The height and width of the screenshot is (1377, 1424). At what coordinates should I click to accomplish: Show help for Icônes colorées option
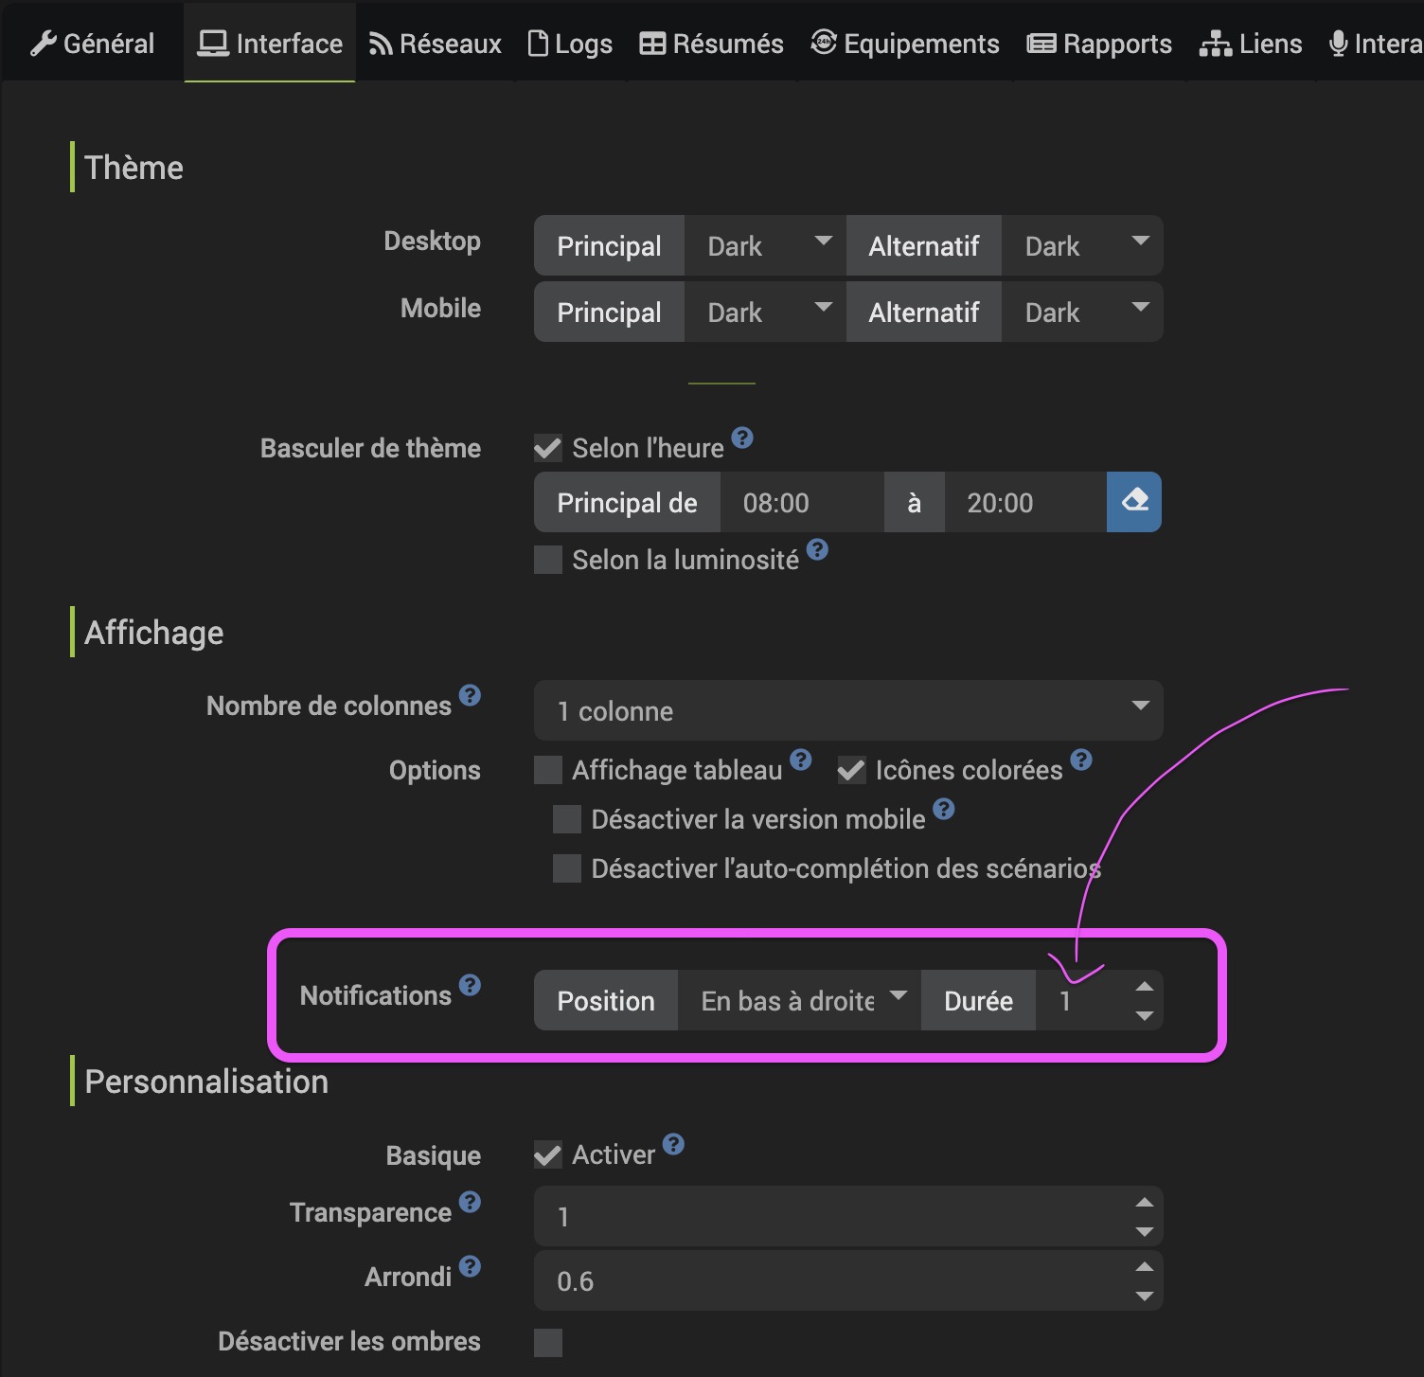tap(1080, 760)
